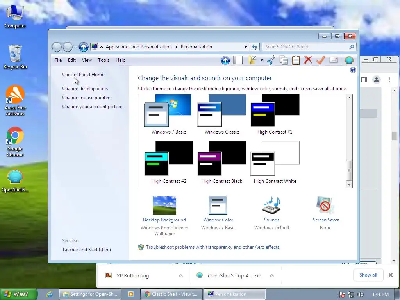
Task: Open the File menu
Action: 58,60
